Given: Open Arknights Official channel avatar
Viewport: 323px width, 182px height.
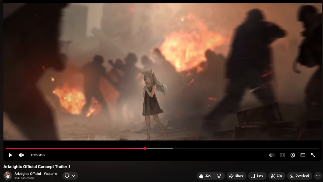Looking at the screenshot, I should [x=8, y=175].
